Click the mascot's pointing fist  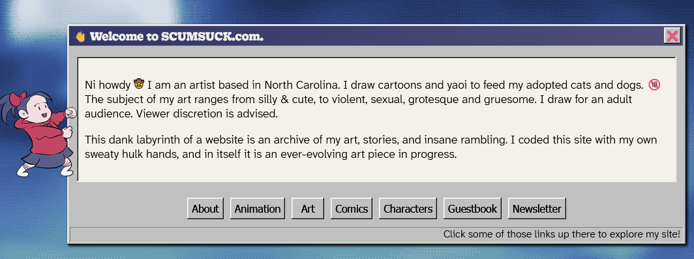point(70,112)
